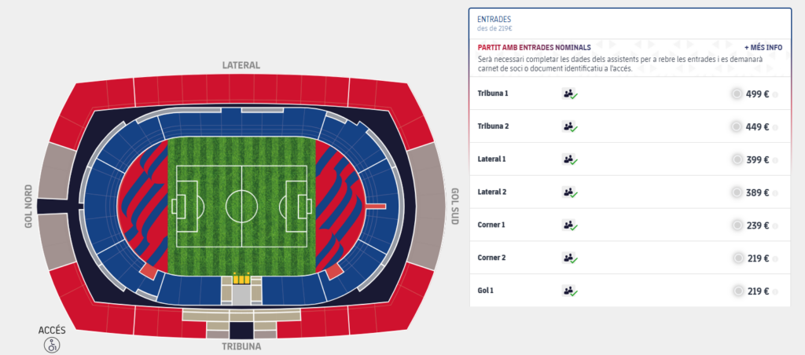Select the upper red Lateral stand section
Screen dimensions: 805x355
click(x=241, y=90)
